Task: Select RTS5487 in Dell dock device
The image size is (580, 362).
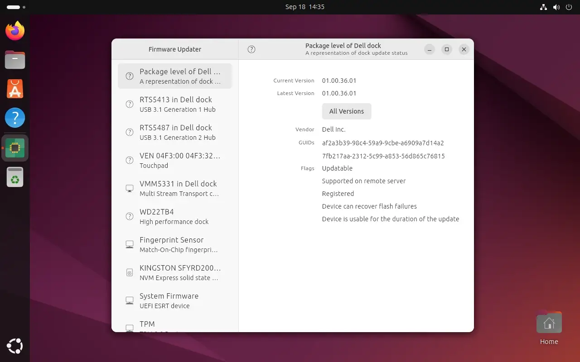Action: click(x=175, y=132)
